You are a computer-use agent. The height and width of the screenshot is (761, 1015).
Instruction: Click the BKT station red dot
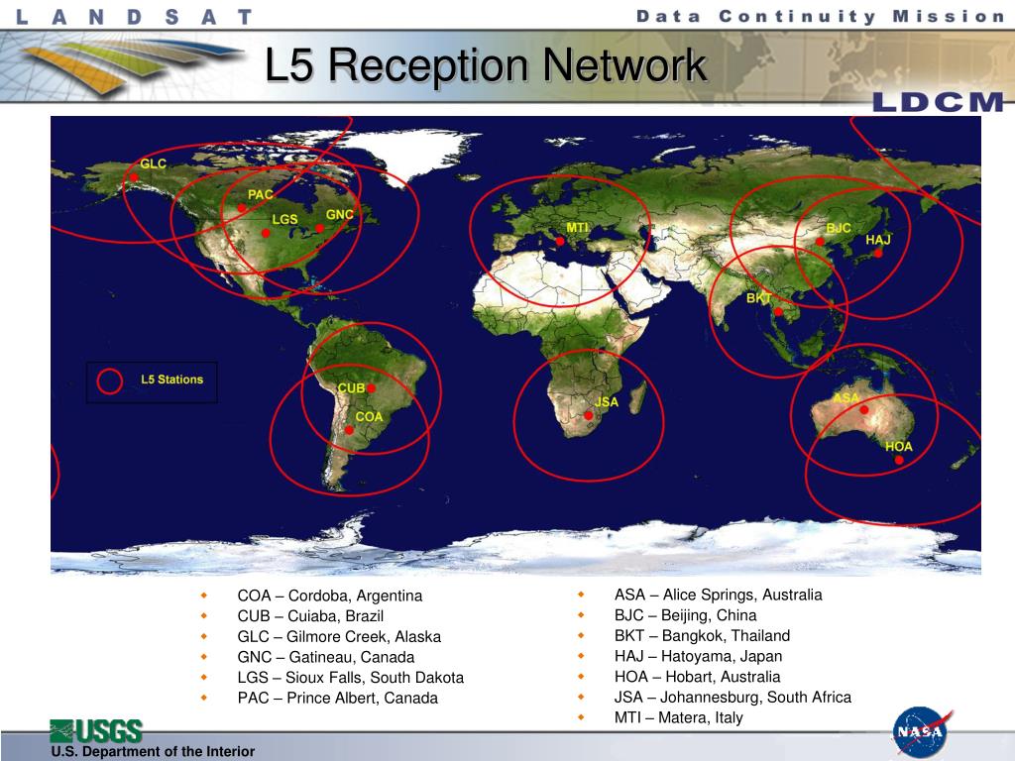[778, 312]
